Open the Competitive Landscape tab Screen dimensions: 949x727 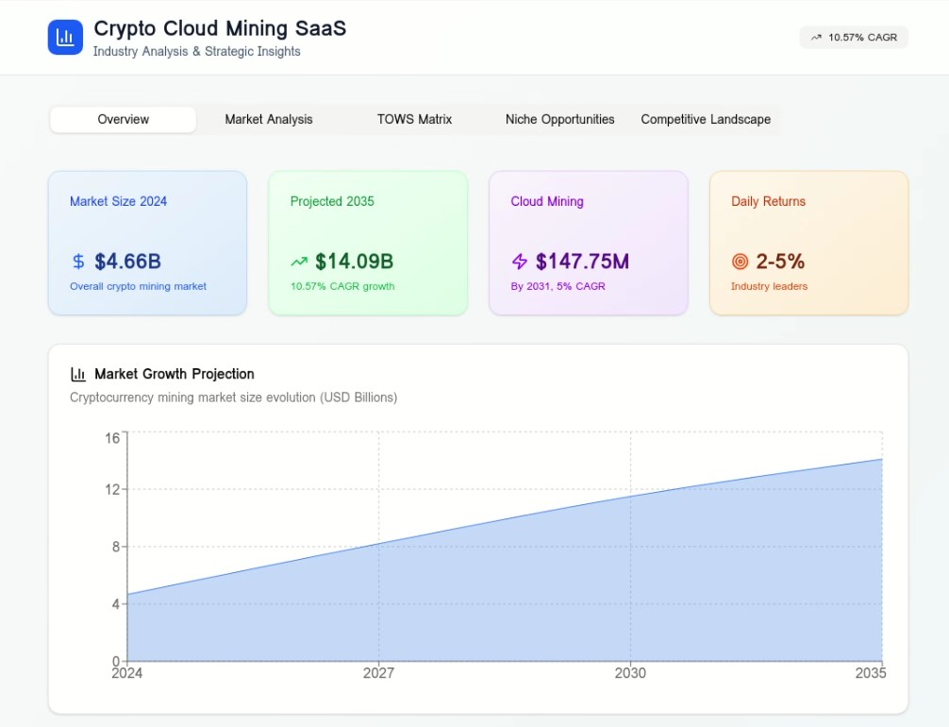pyautogui.click(x=706, y=120)
